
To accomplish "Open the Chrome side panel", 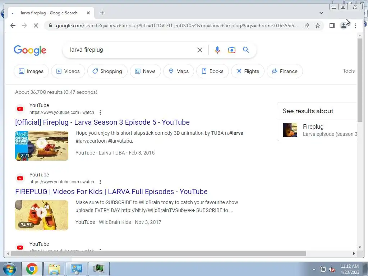I will click(x=332, y=26).
